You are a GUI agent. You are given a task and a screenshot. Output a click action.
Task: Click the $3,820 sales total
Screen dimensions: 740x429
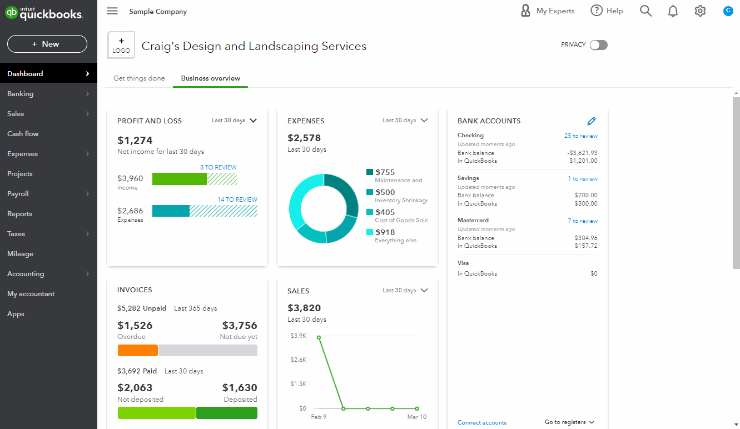[x=304, y=308]
